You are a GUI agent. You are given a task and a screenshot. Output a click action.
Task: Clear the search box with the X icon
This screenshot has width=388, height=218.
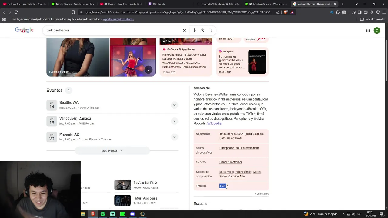click(x=184, y=30)
